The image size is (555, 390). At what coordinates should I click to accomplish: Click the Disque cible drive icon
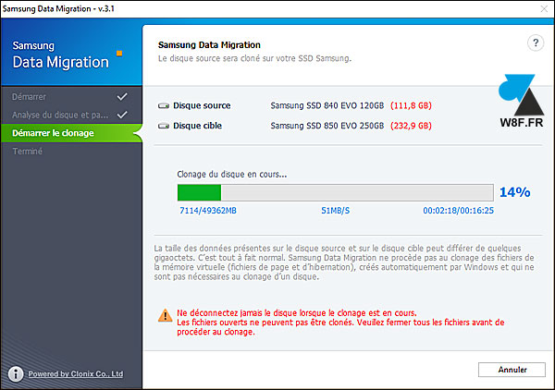(164, 126)
